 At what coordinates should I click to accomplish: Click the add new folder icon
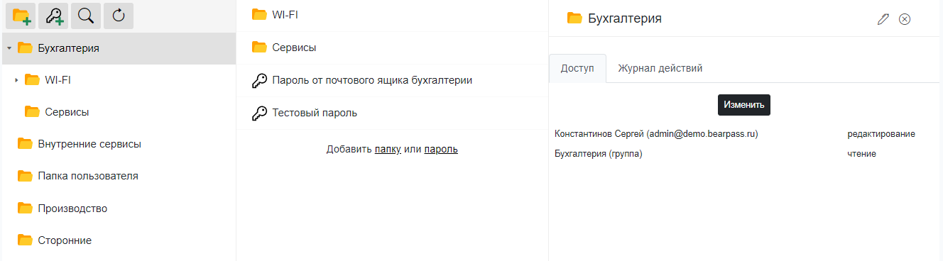[21, 16]
